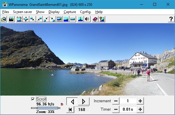Click the question mark with picture icon

click(102, 19)
